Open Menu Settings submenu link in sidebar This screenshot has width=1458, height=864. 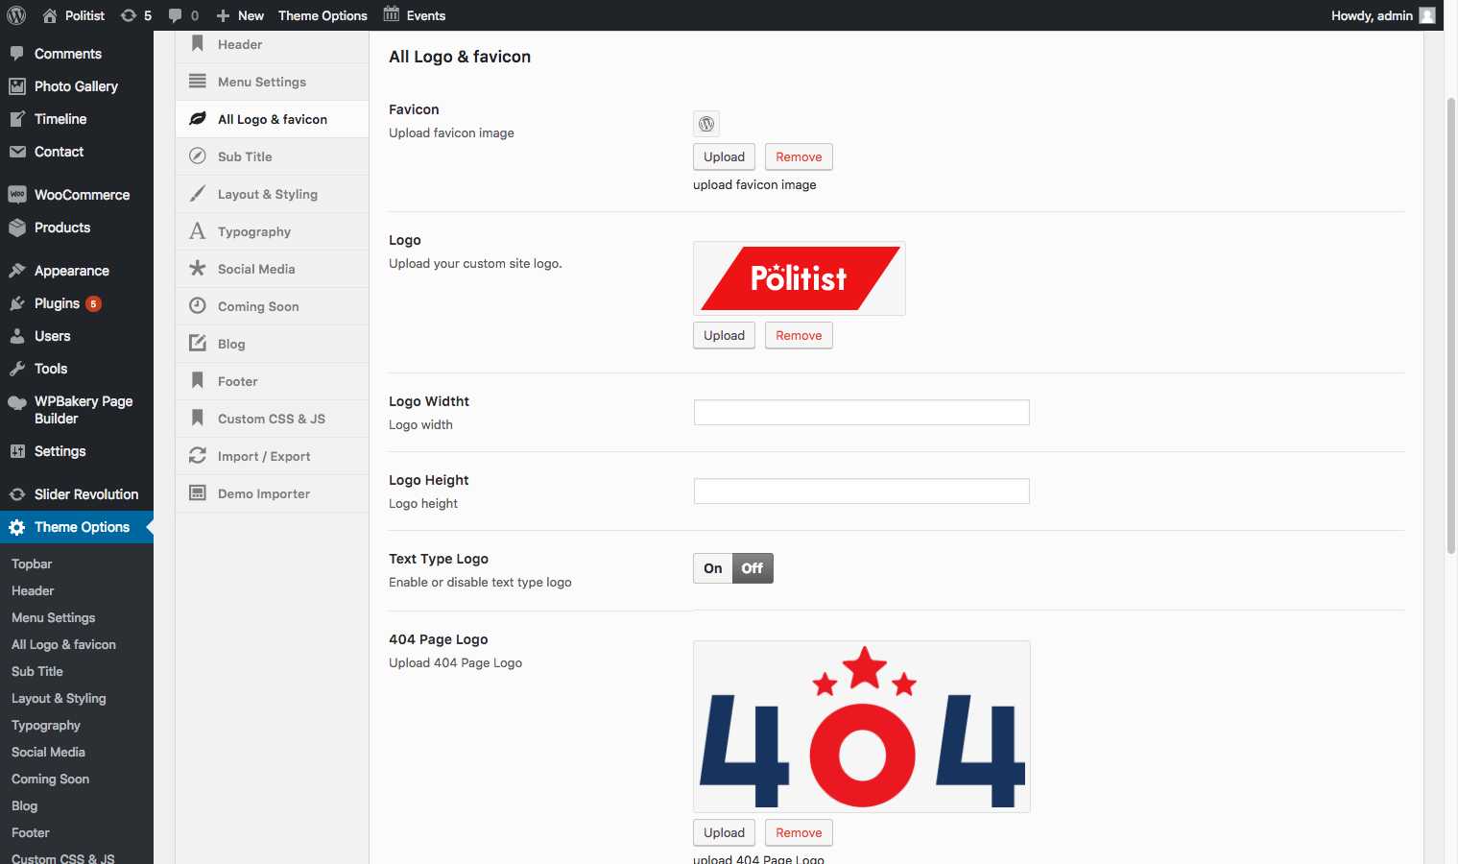pyautogui.click(x=54, y=617)
